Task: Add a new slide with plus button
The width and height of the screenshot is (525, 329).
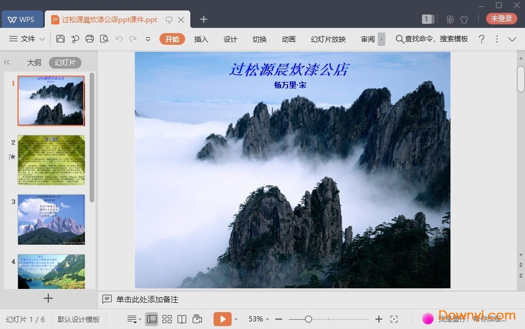Action: point(48,298)
